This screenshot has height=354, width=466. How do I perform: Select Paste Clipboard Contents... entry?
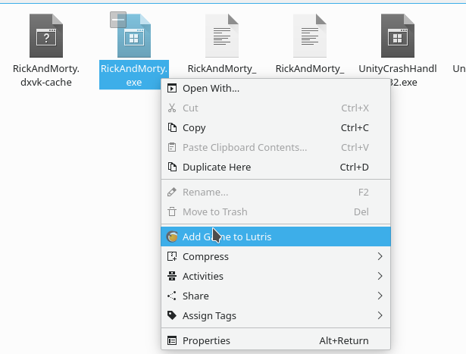[276, 147]
